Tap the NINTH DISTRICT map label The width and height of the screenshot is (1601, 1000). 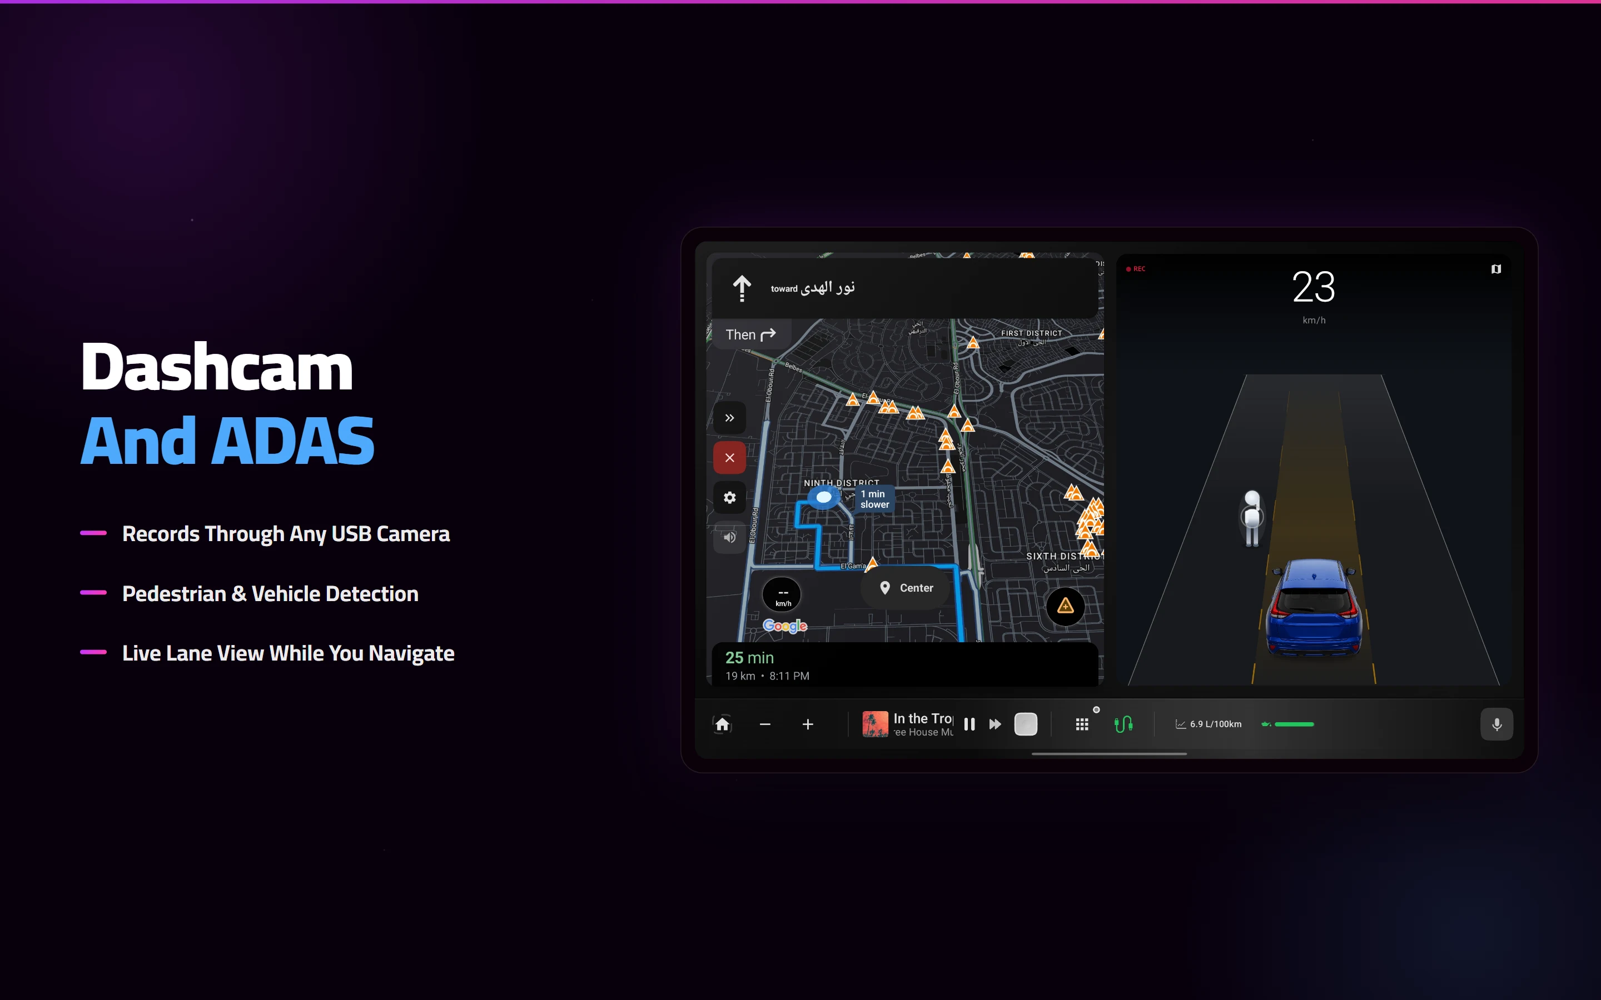[x=841, y=483]
